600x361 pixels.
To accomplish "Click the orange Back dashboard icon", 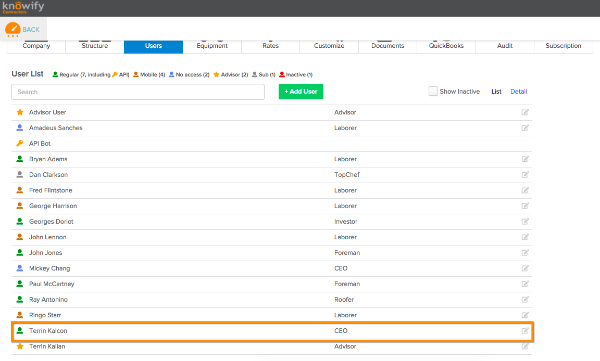I will 13,30.
